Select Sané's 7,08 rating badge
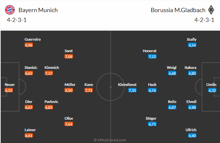The image size is (220, 143). pyautogui.click(x=69, y=57)
